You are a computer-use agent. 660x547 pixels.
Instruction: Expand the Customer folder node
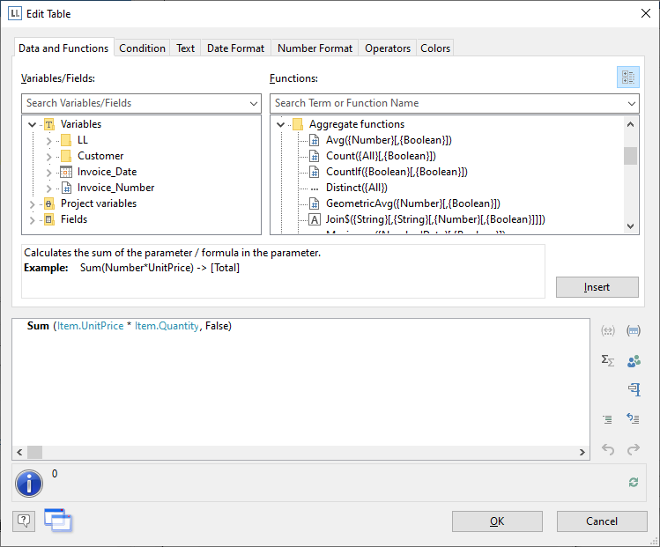coord(48,156)
